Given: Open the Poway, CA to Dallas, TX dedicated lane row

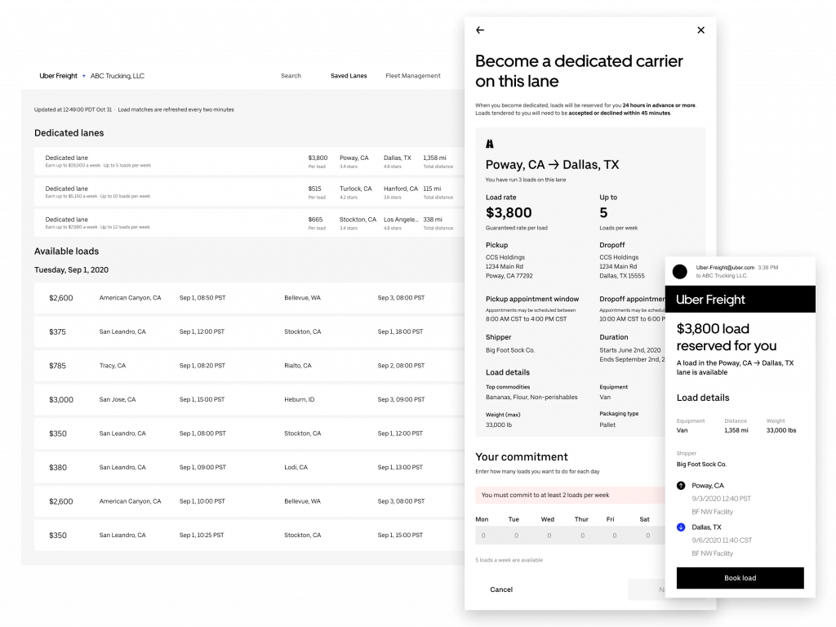Looking at the screenshot, I should pyautogui.click(x=249, y=162).
